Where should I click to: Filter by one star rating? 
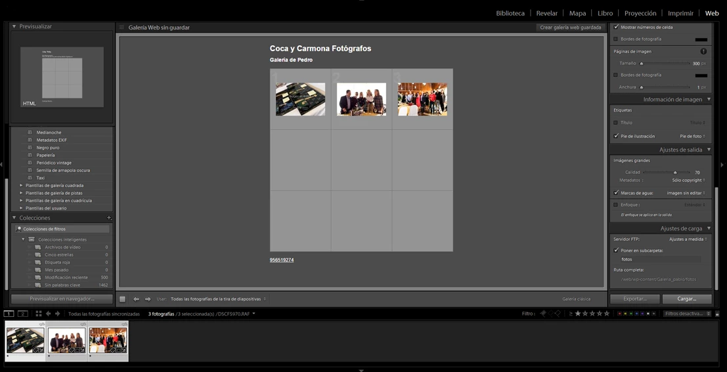(x=578, y=314)
